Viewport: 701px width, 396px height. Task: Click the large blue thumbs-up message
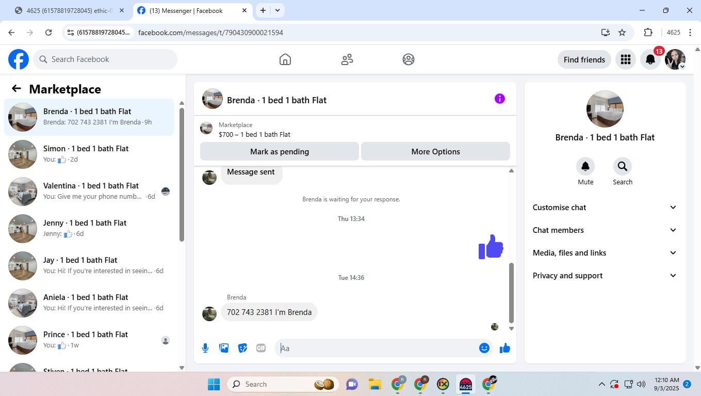[491, 247]
